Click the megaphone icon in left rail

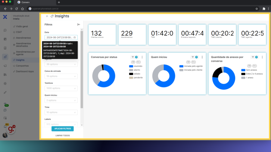pos(5,66)
